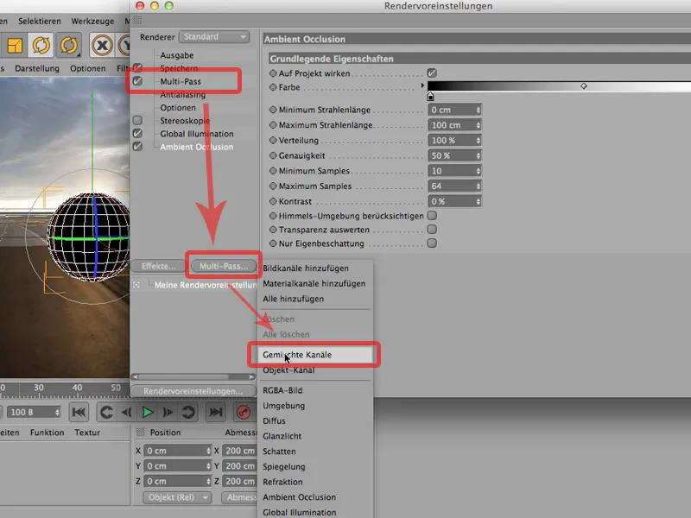Image resolution: width=691 pixels, height=518 pixels.
Task: Uncheck Auf Projekt wirken
Action: pyautogui.click(x=432, y=73)
